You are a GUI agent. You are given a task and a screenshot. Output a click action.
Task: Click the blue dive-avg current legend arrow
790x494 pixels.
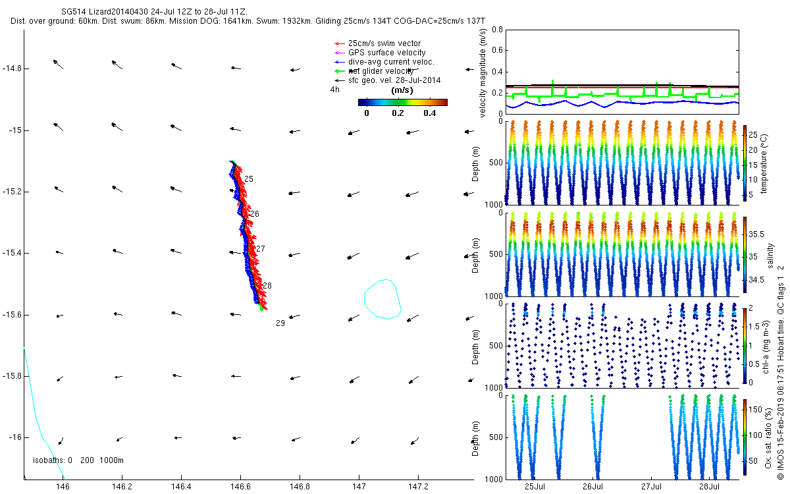click(x=338, y=62)
